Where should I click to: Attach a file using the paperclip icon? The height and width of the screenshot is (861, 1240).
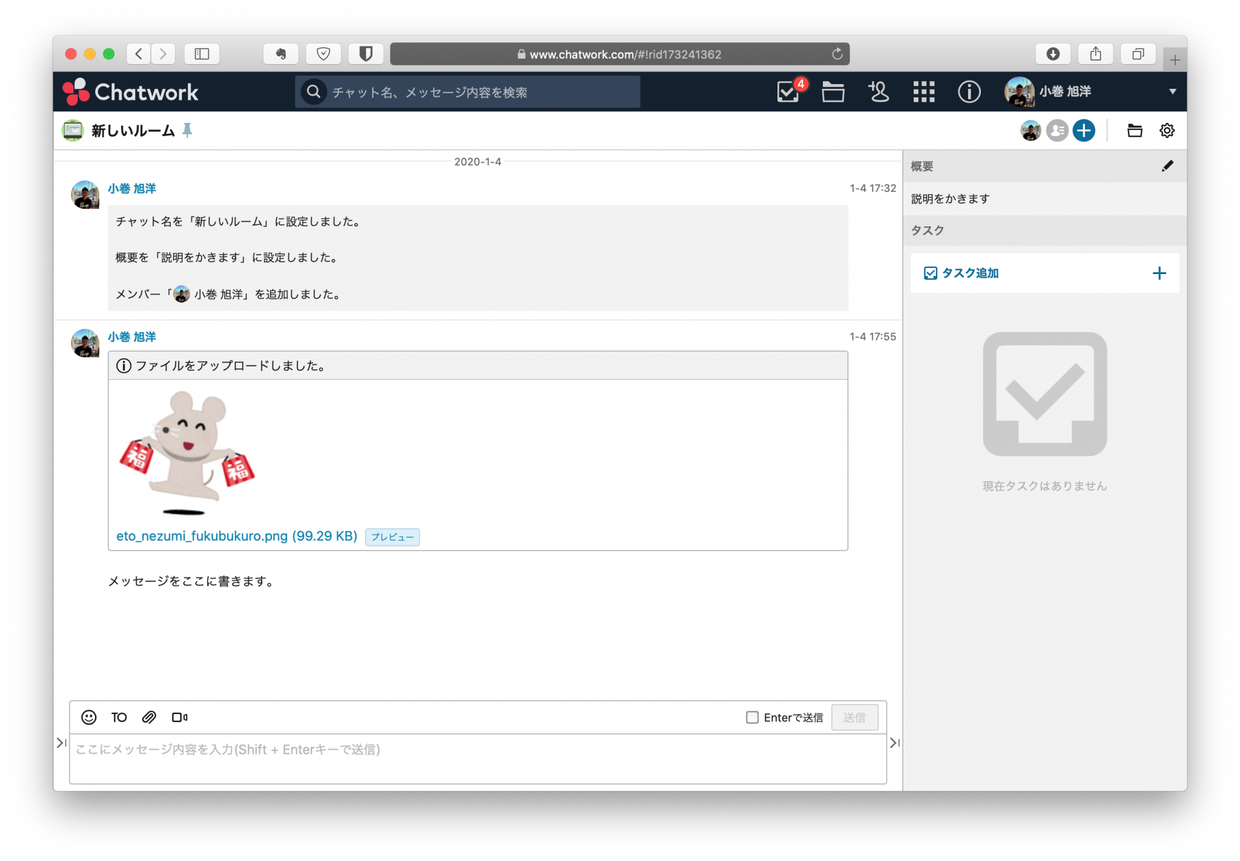(x=149, y=717)
